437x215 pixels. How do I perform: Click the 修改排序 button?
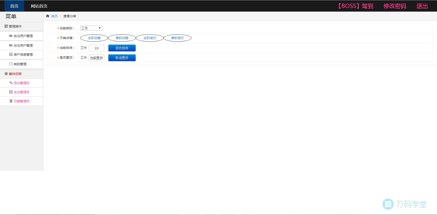tap(122, 48)
